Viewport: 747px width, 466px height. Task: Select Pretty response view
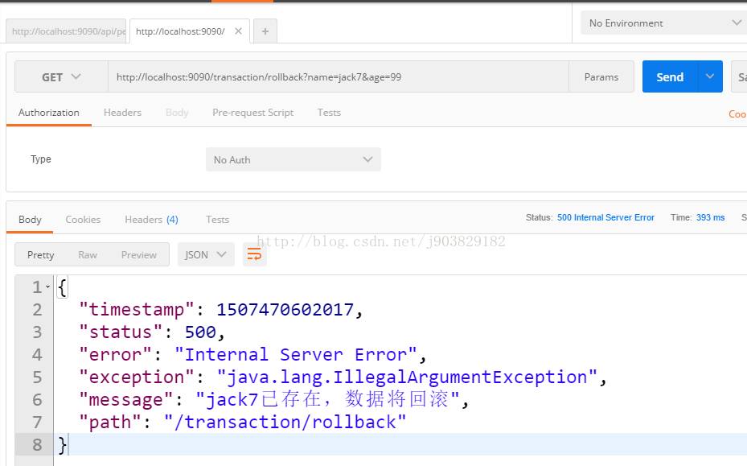click(40, 254)
